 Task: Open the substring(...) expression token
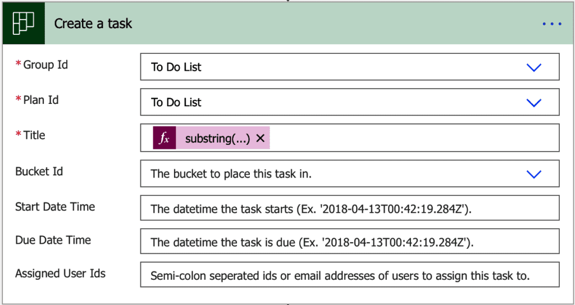point(217,138)
